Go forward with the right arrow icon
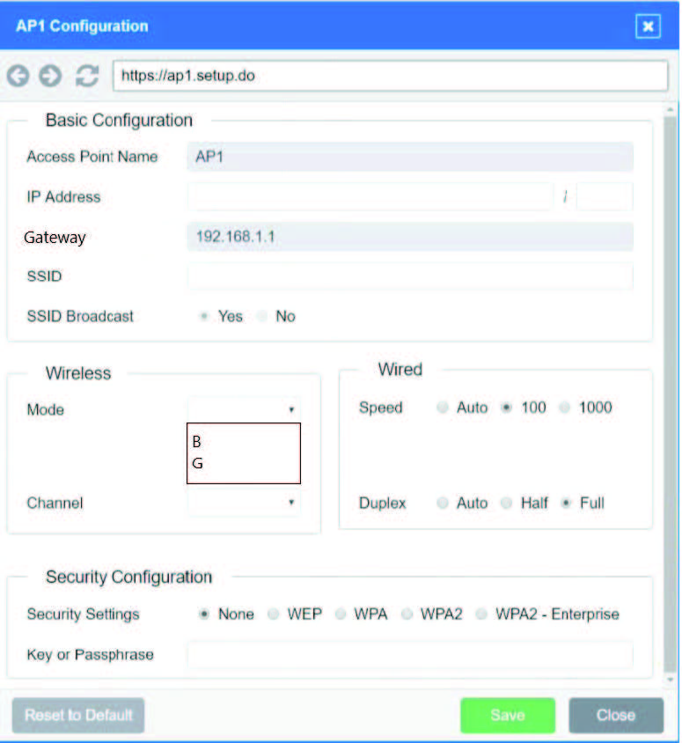682x743 pixels. click(50, 76)
